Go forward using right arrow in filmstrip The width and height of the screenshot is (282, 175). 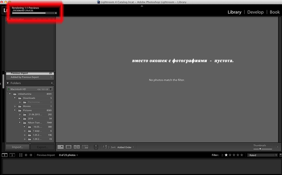click(31, 155)
